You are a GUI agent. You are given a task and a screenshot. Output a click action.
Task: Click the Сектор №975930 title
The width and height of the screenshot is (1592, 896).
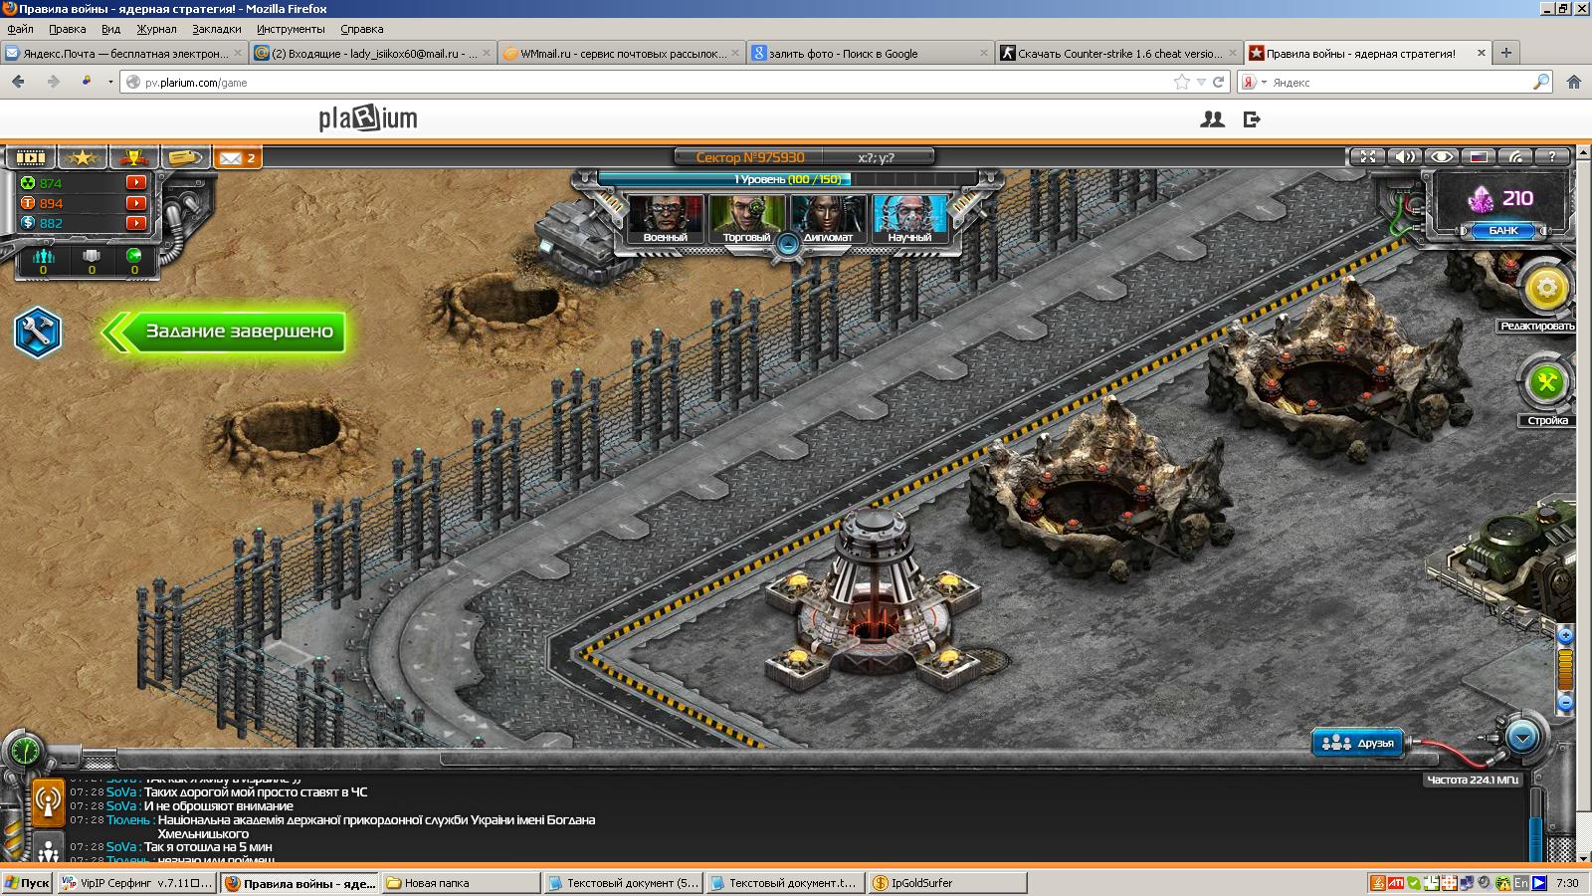point(750,157)
